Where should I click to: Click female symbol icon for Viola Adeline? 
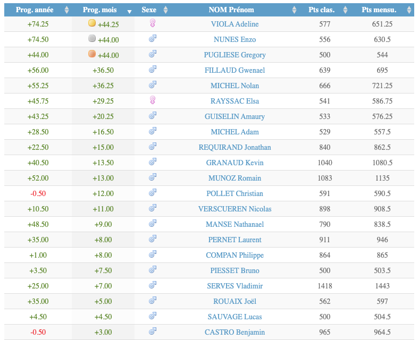[x=153, y=23]
